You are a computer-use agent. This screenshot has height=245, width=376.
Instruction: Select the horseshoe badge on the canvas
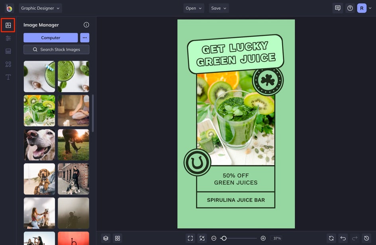click(197, 163)
